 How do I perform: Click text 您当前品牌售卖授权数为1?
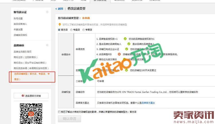click(x=142, y=39)
